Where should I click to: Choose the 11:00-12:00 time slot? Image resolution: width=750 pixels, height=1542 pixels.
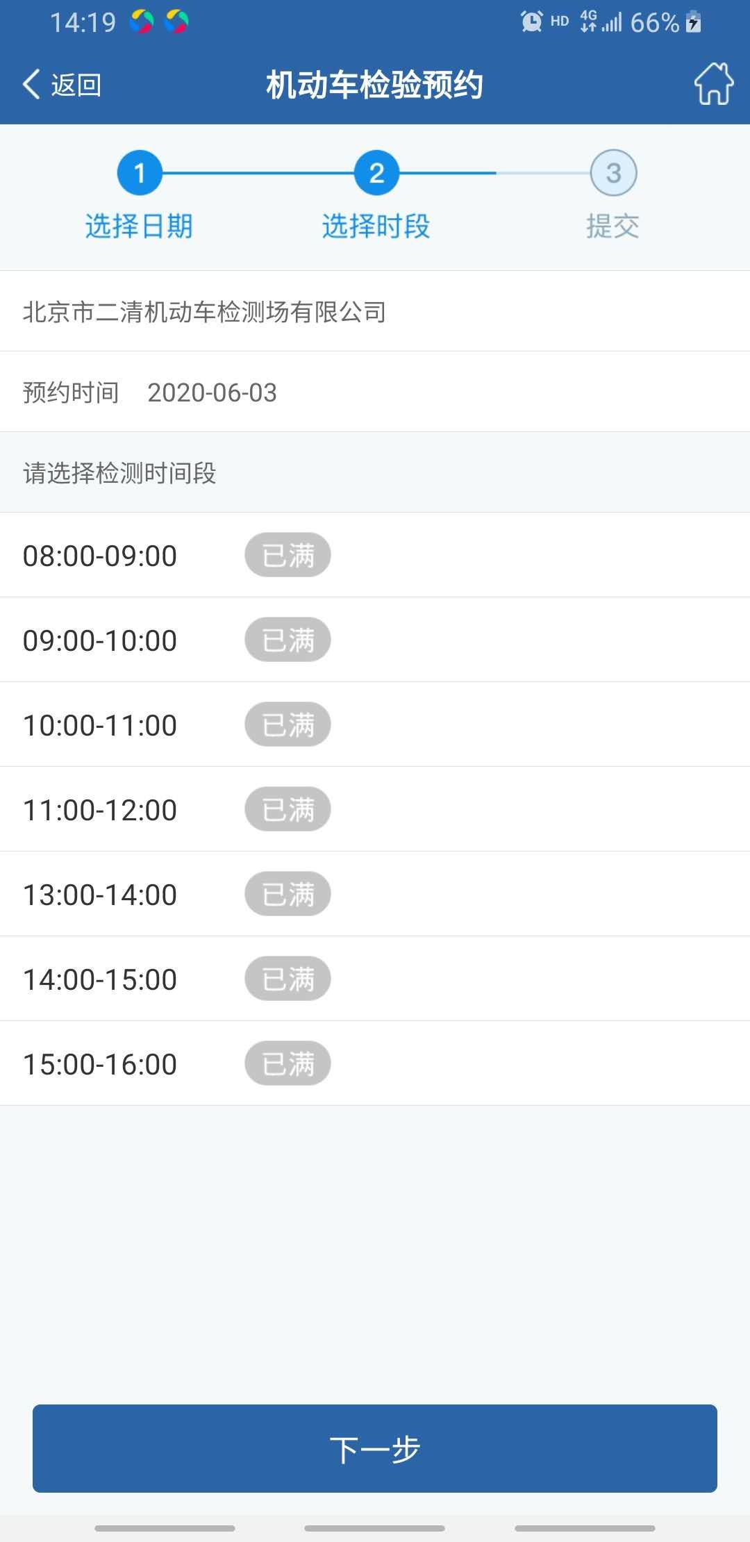point(100,810)
